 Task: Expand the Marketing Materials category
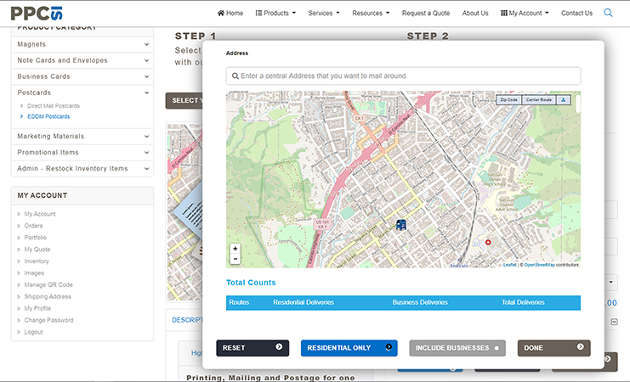[x=82, y=136]
